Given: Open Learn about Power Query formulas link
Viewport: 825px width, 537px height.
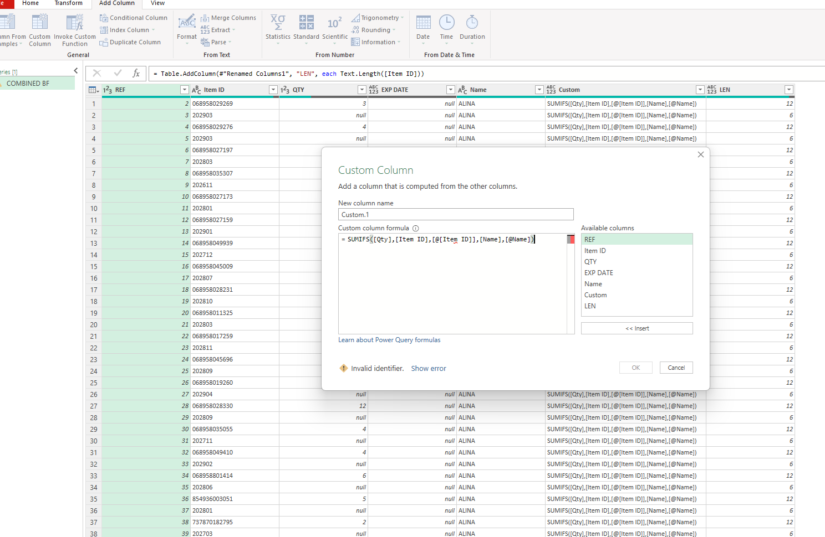Looking at the screenshot, I should click(389, 340).
